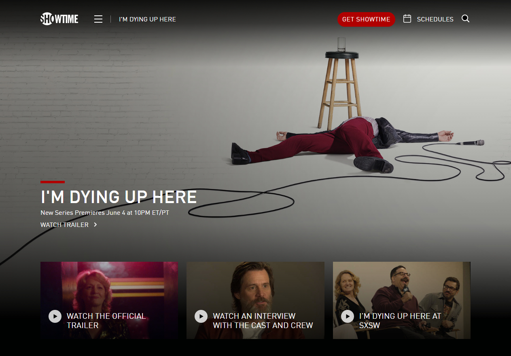
Task: Click the GET SHOWTIME button
Action: click(366, 19)
